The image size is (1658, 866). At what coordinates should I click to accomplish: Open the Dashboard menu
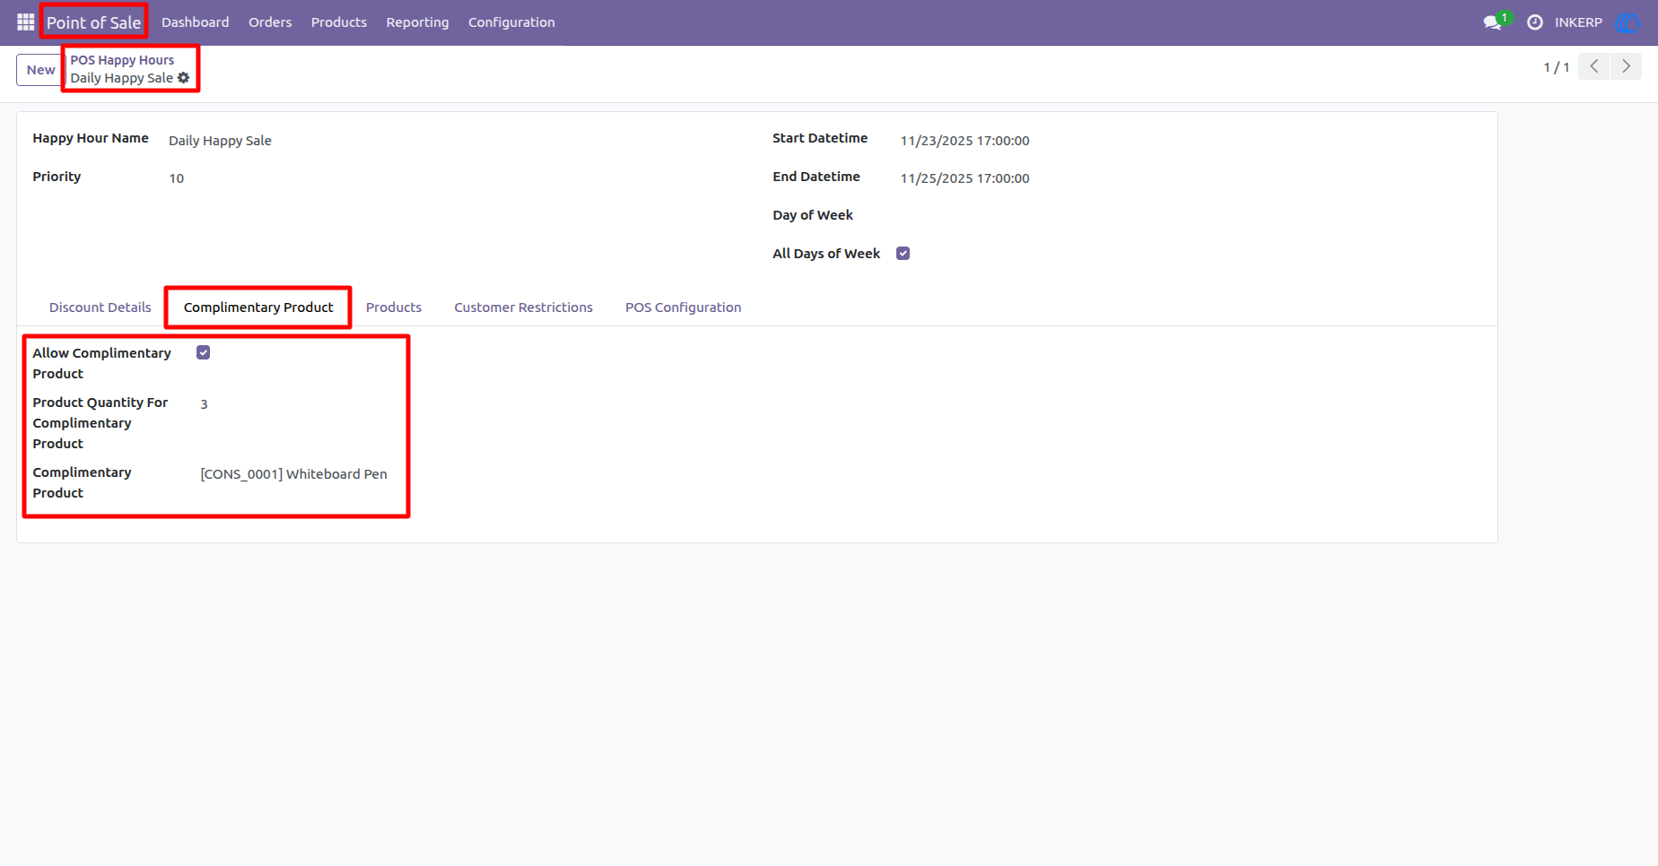195,22
